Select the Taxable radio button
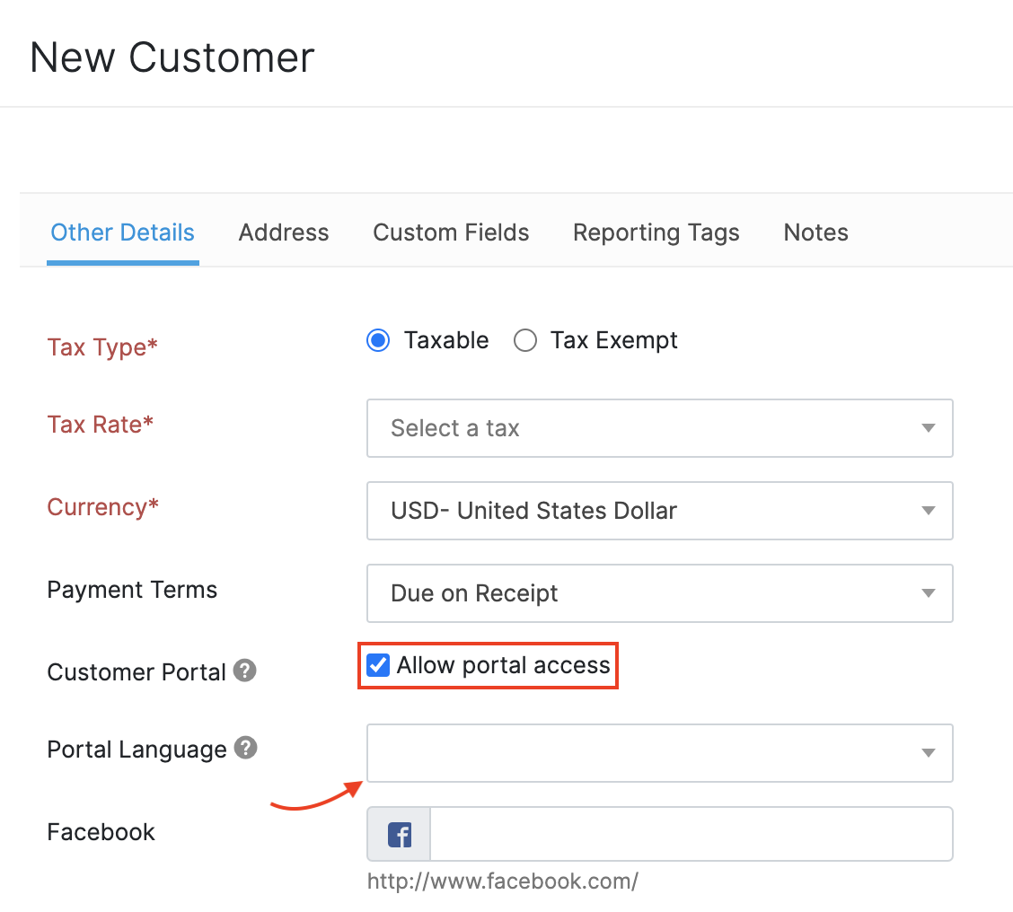This screenshot has height=912, width=1013. click(377, 340)
